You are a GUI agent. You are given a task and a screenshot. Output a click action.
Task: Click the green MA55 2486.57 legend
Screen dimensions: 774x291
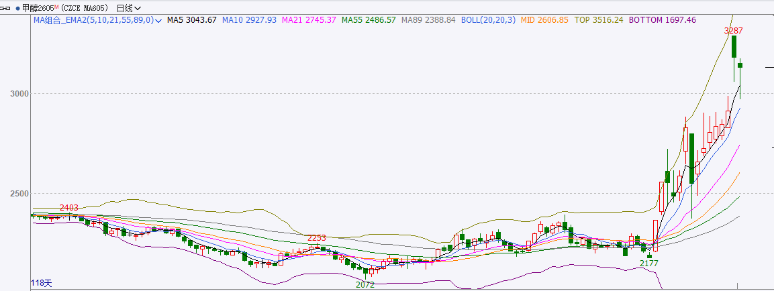click(369, 20)
